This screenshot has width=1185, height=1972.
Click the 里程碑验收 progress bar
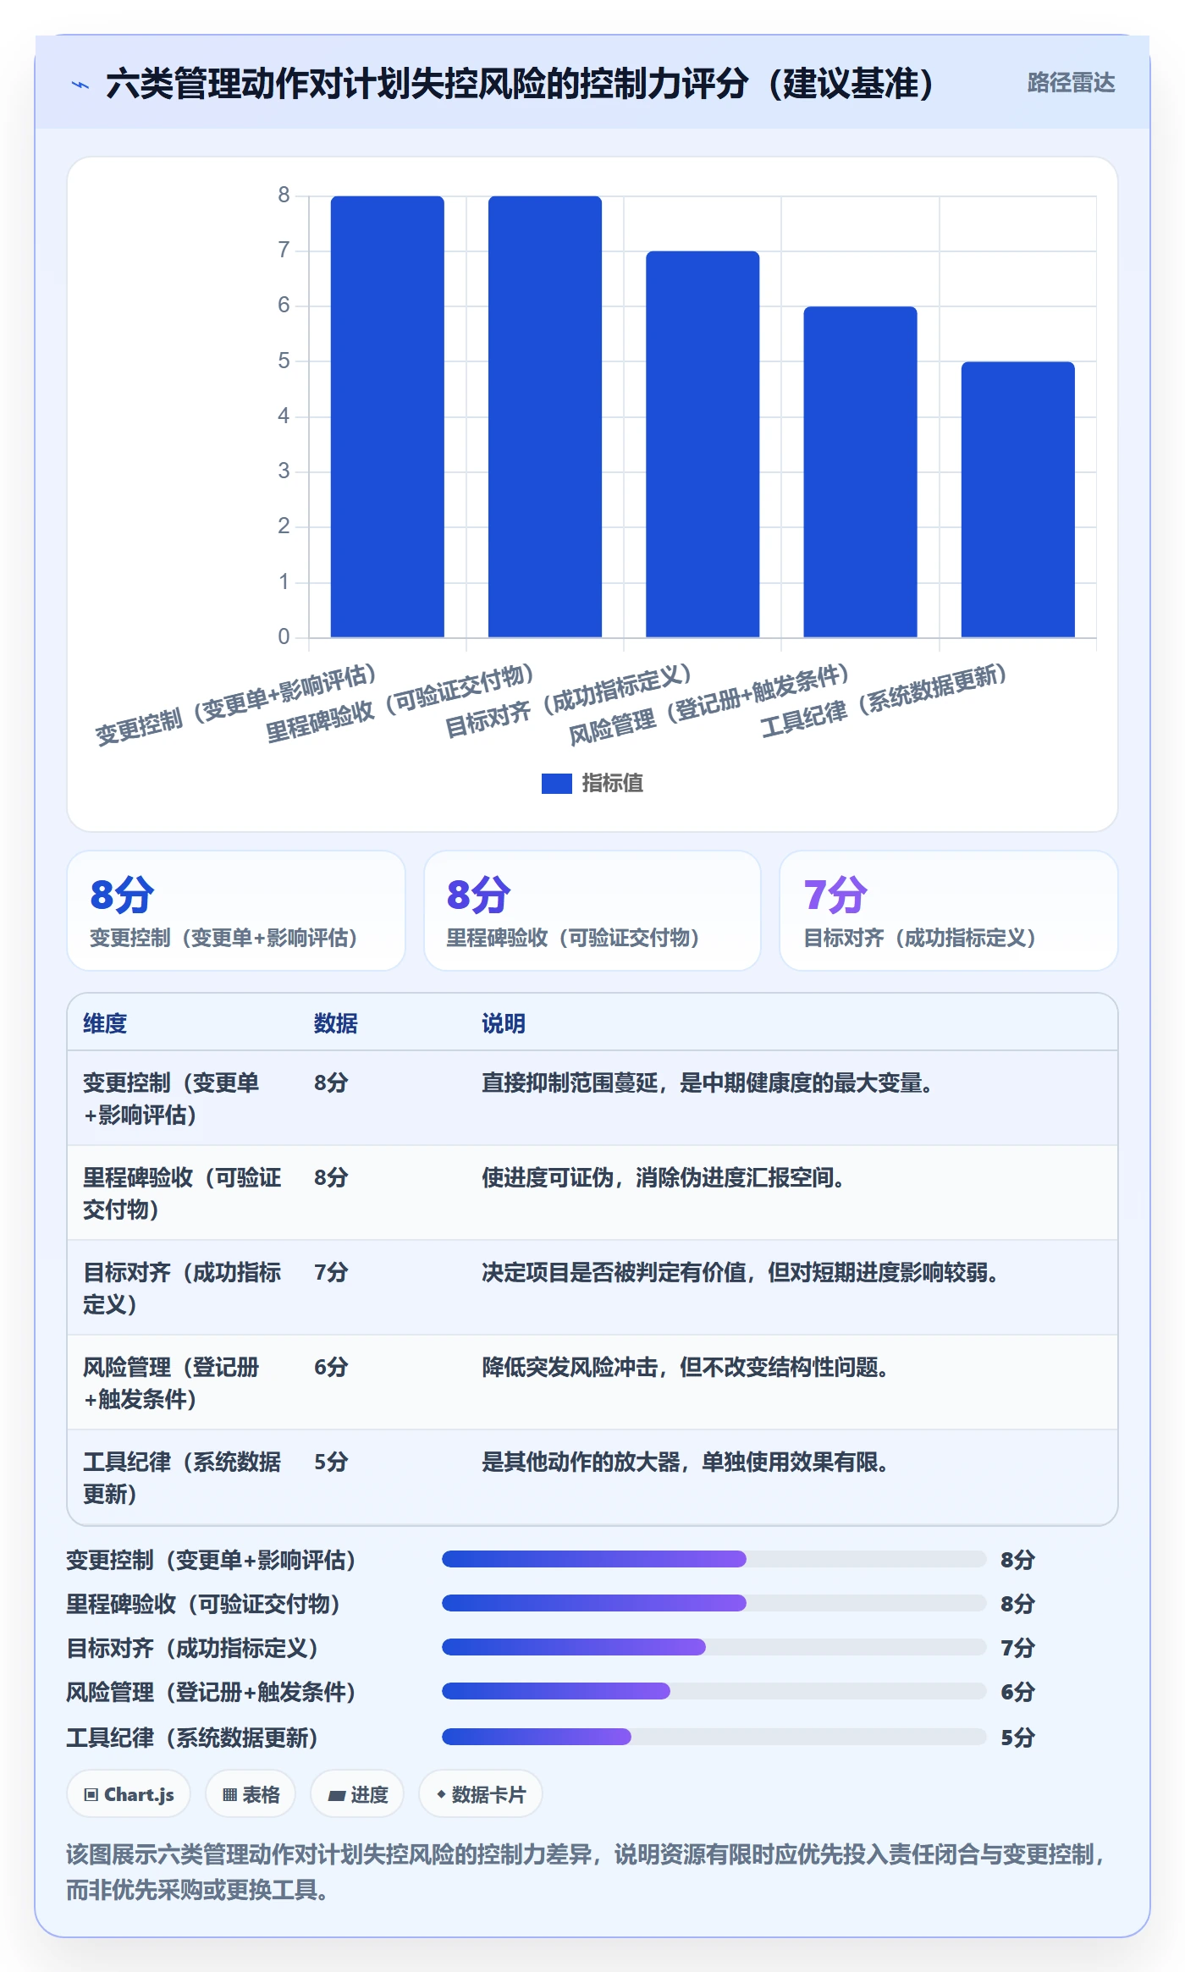[x=714, y=1603]
